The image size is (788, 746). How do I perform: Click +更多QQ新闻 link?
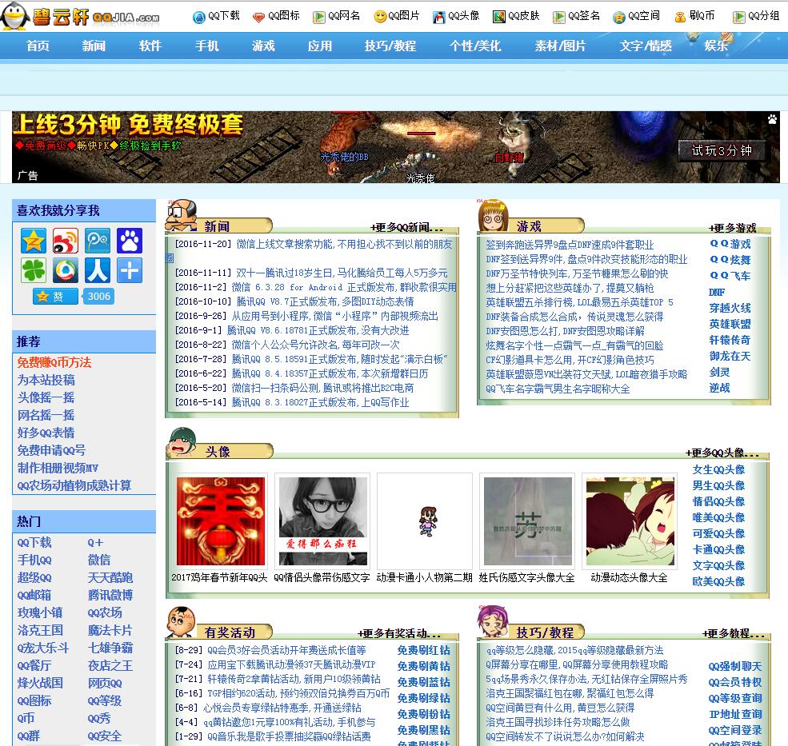coord(406,228)
